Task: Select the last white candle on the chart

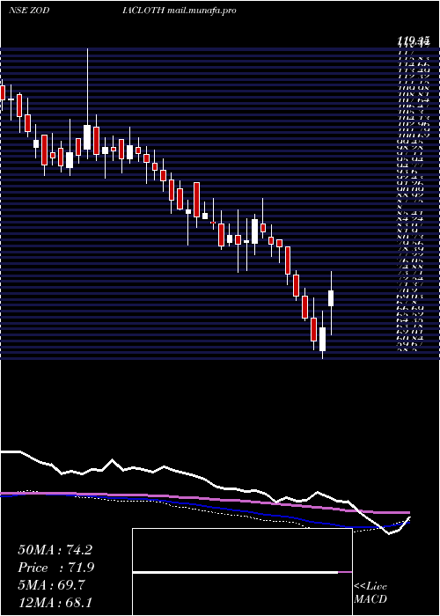Action: click(331, 298)
